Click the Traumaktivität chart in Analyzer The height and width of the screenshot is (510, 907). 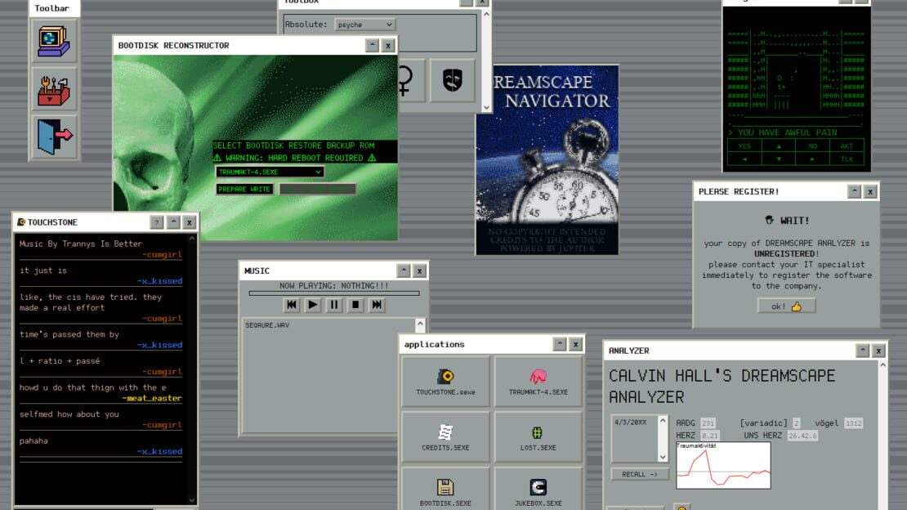[724, 465]
